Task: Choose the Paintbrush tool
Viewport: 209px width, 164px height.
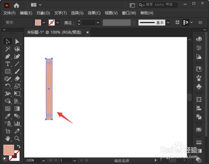Action: (17, 72)
